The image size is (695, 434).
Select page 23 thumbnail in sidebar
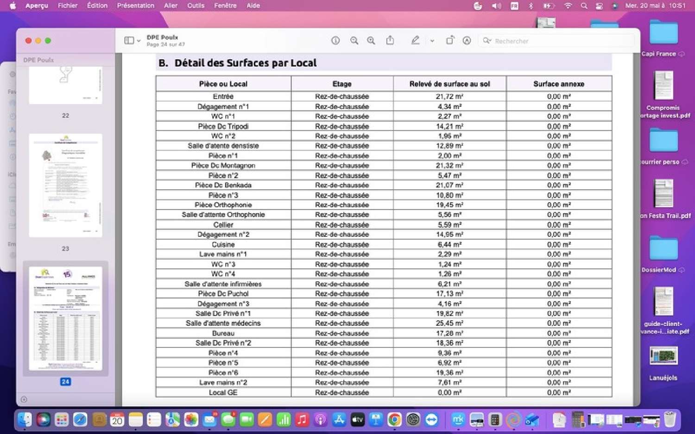point(65,186)
